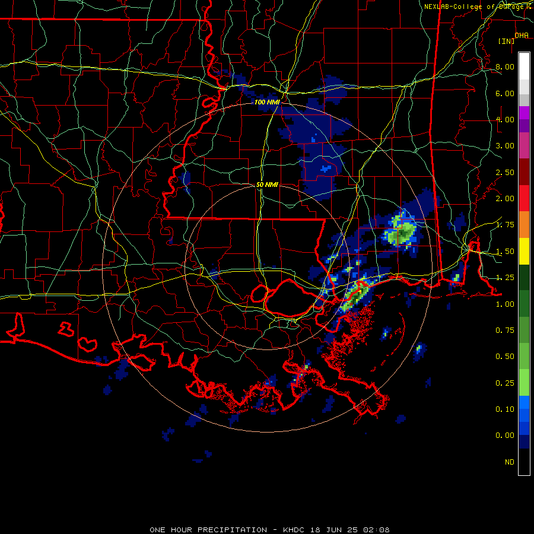Click the 0.10 legend value
Image resolution: width=534 pixels, height=534 pixels.
[505, 409]
